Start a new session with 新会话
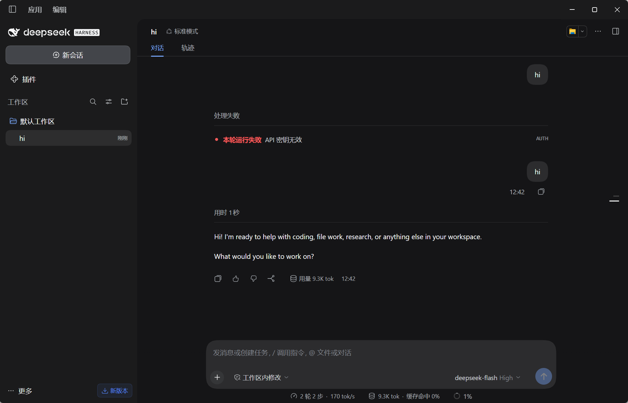The width and height of the screenshot is (628, 403). (68, 55)
